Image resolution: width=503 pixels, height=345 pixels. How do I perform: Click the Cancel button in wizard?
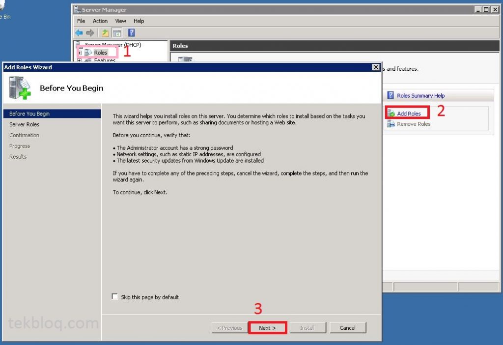click(347, 328)
